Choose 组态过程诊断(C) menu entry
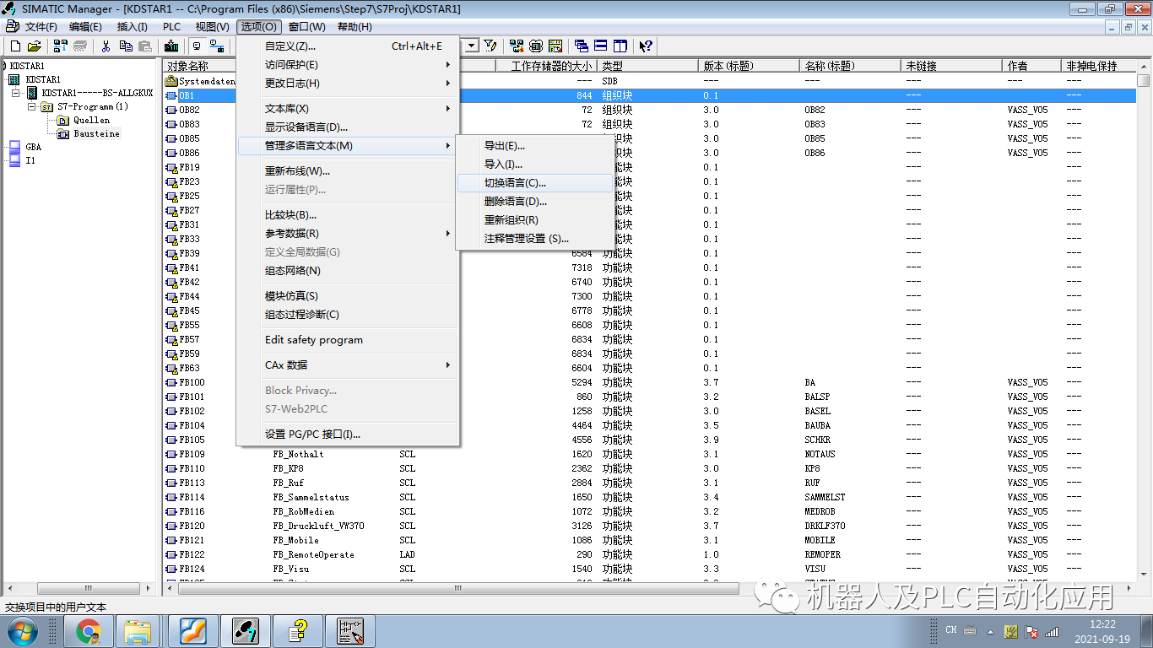Viewport: 1153px width, 648px height. coord(348,315)
